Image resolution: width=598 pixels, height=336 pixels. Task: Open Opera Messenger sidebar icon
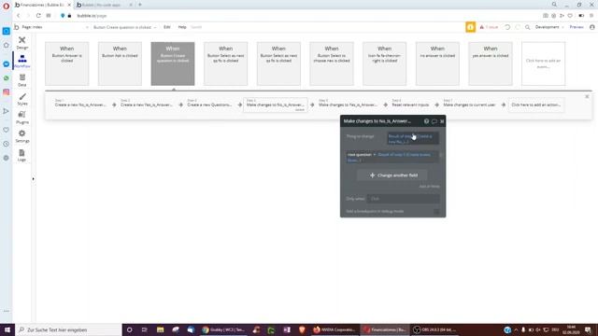pyautogui.click(x=7, y=64)
